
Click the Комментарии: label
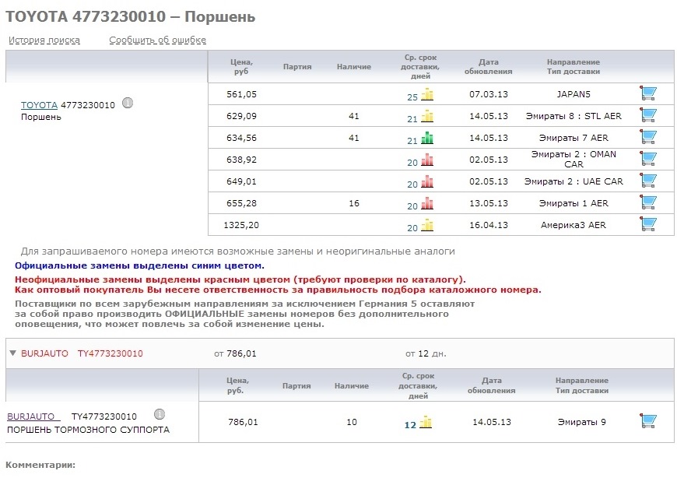click(x=40, y=465)
